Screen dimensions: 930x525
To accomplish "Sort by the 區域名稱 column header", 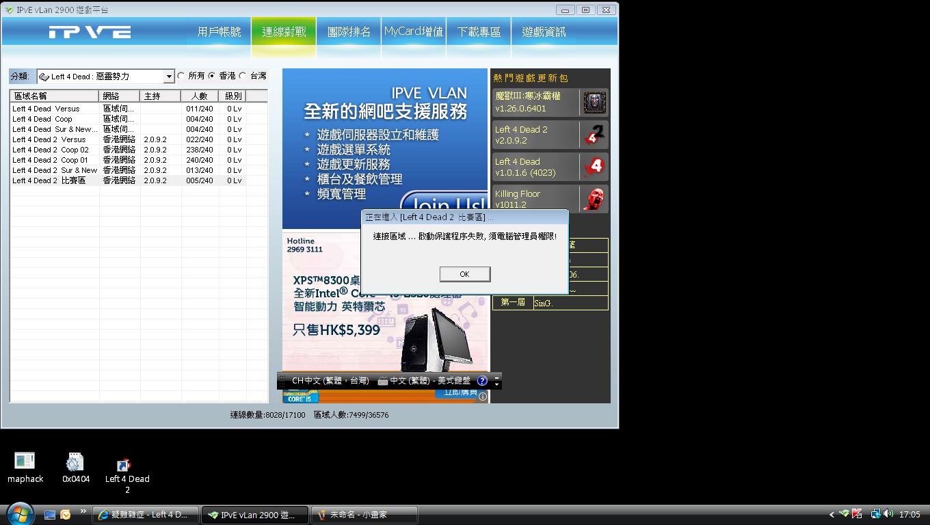I will (55, 96).
